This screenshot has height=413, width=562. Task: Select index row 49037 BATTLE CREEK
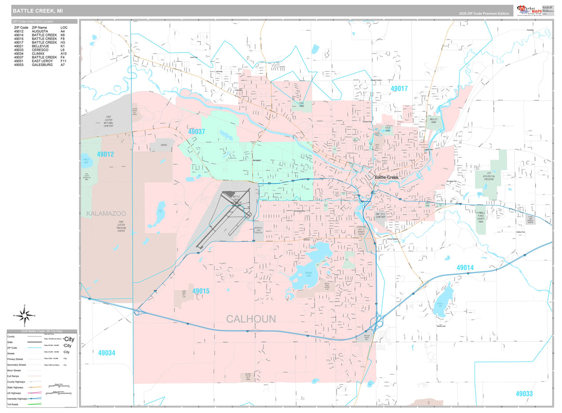(x=40, y=57)
